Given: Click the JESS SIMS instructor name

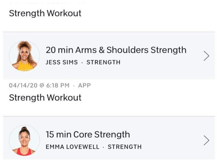Looking at the screenshot, I should [x=61, y=62].
